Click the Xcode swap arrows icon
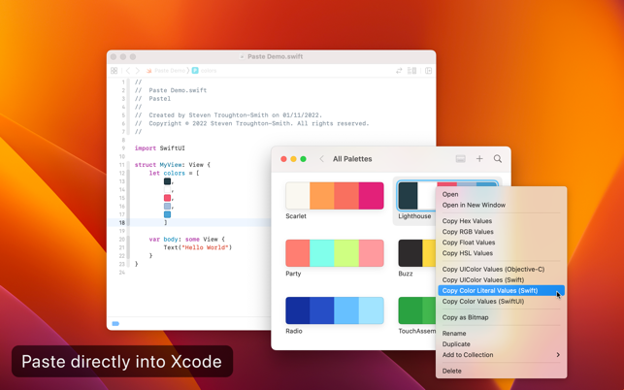This screenshot has height=390, width=624. 399,71
